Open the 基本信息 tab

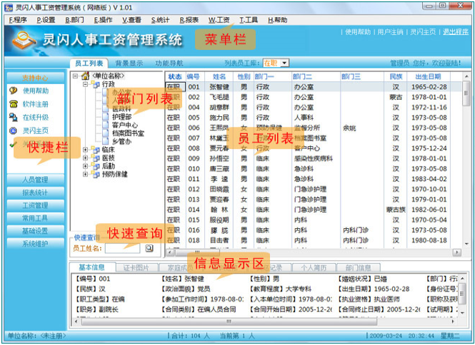tap(92, 267)
